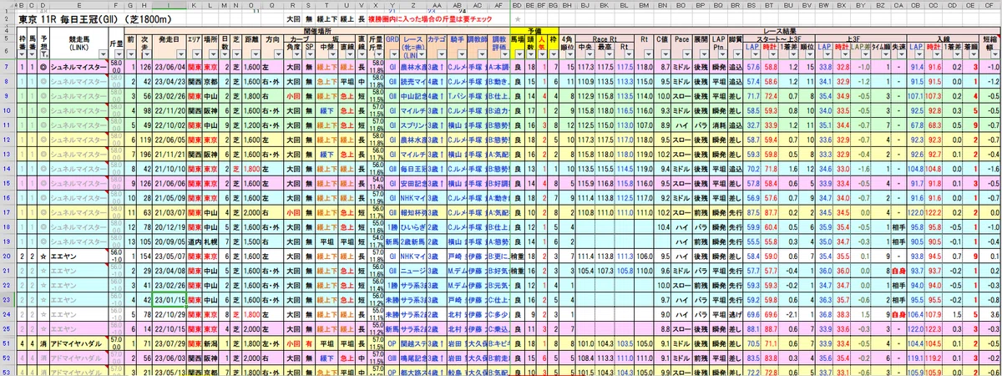
Task: Select row header 7
Action: (x=5, y=66)
